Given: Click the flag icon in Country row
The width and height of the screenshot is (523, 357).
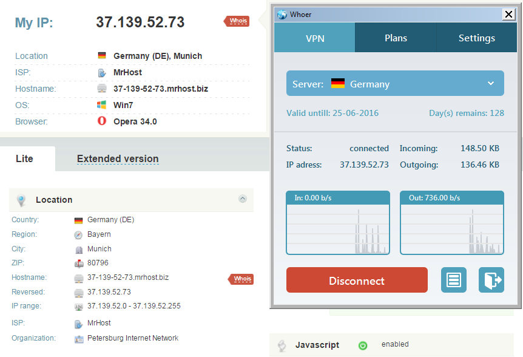Looking at the screenshot, I should (x=79, y=220).
